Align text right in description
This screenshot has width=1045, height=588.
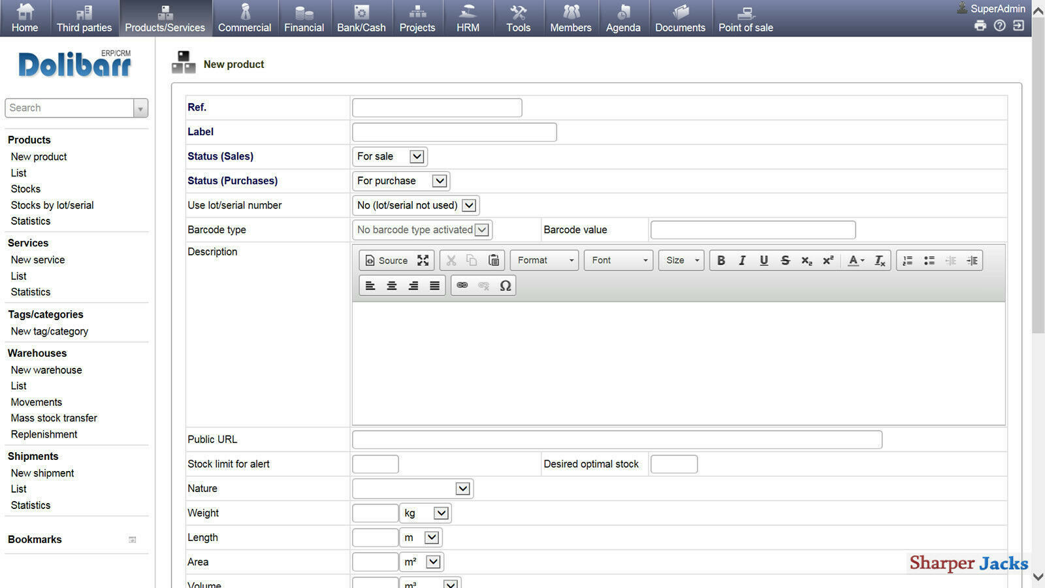(x=413, y=286)
